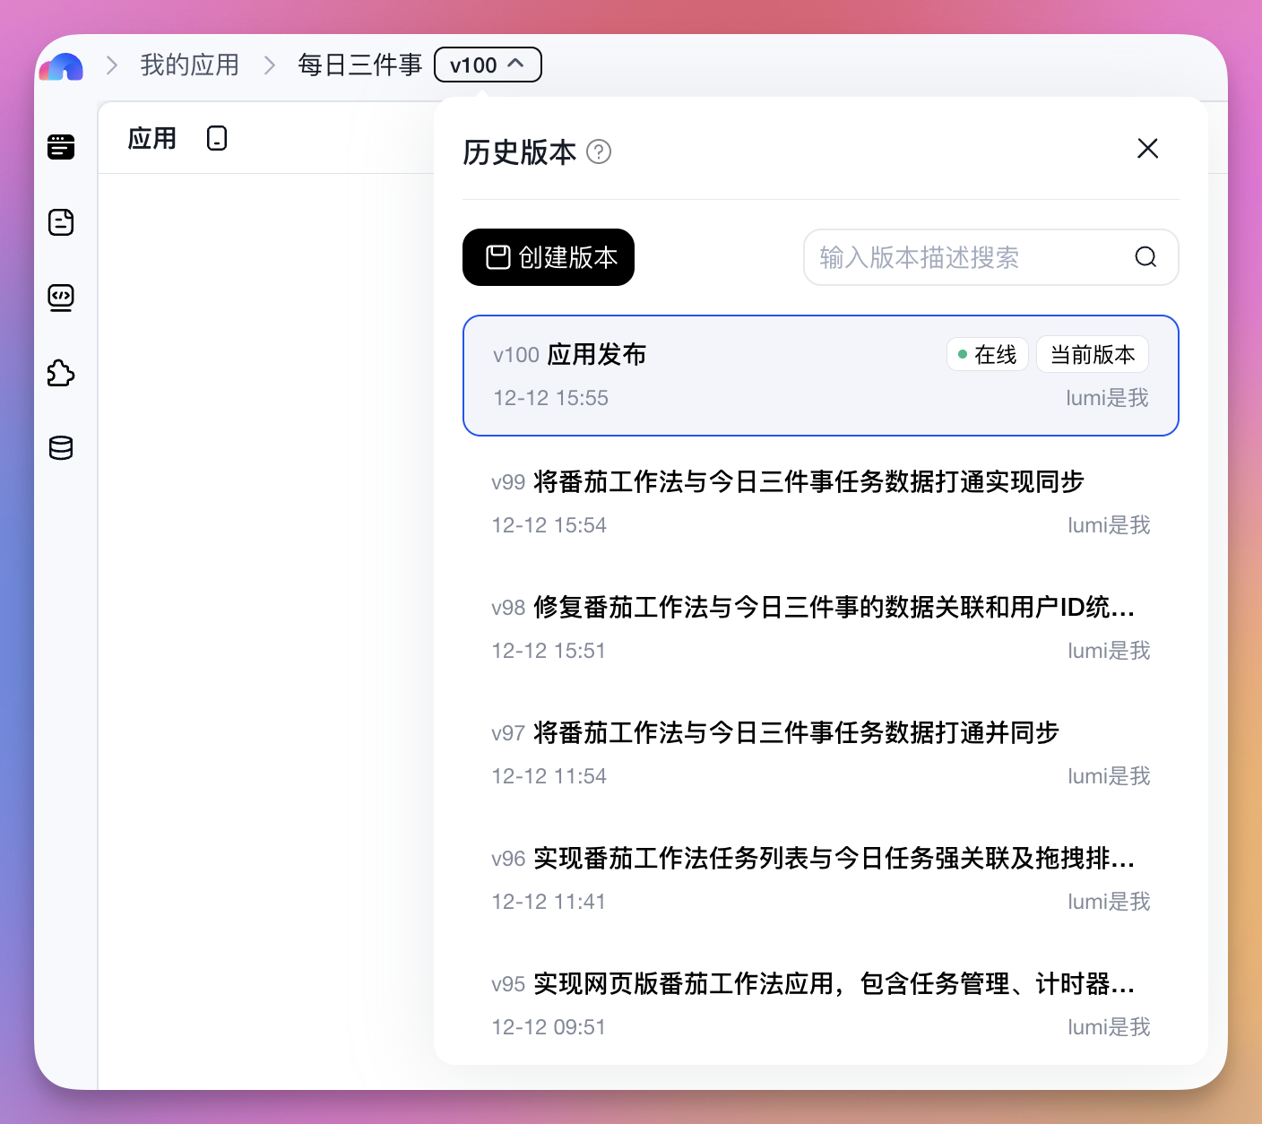Switch to the 应用 tab

click(152, 139)
